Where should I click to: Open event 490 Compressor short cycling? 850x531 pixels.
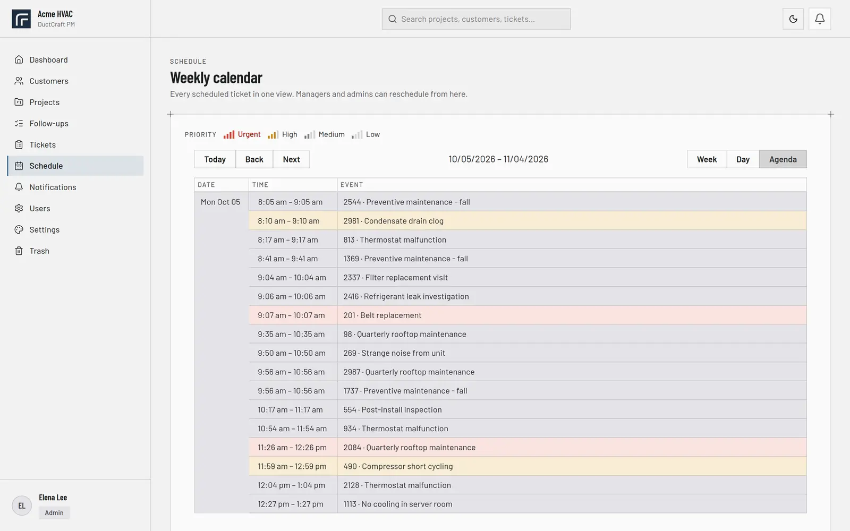[x=572, y=466]
